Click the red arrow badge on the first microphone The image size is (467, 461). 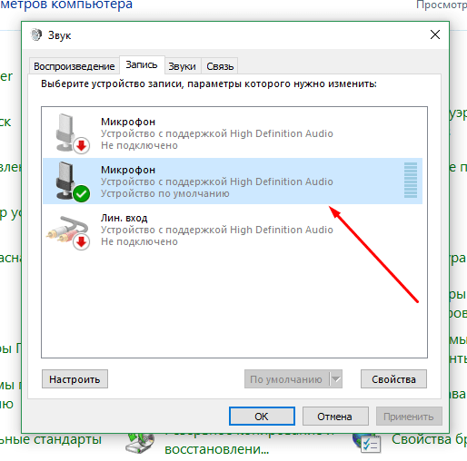tap(81, 146)
